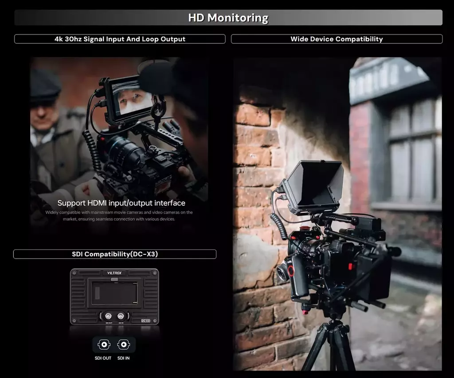Open the Wide Device Compatibility section
Screen dimensions: 454x378
point(337,39)
